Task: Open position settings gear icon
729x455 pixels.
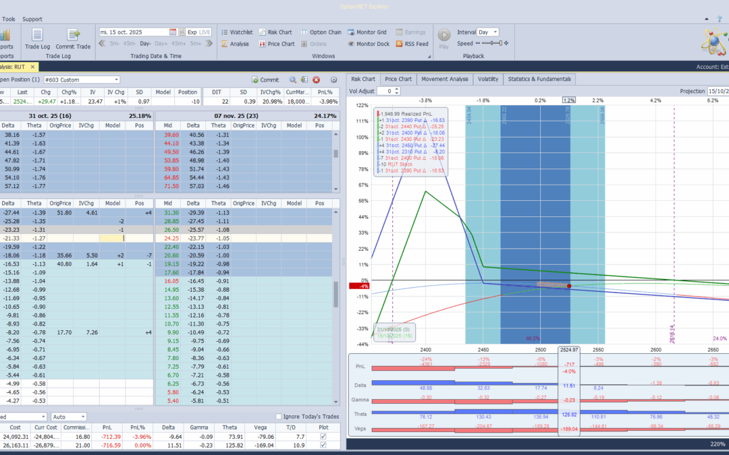Action: tap(333, 80)
